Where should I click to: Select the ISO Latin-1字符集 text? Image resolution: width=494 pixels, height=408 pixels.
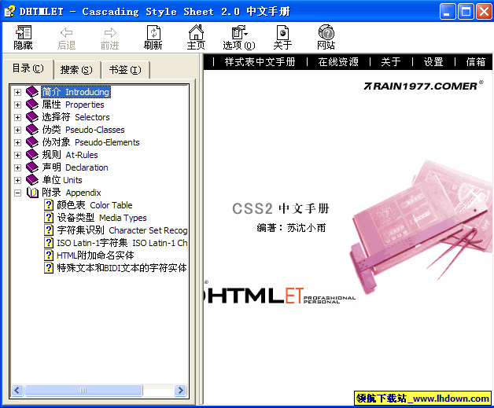122,243
